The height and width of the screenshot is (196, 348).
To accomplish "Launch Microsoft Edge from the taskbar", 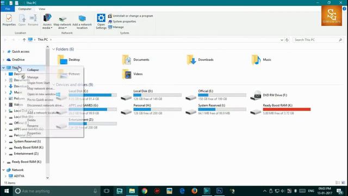I will click(182, 191).
